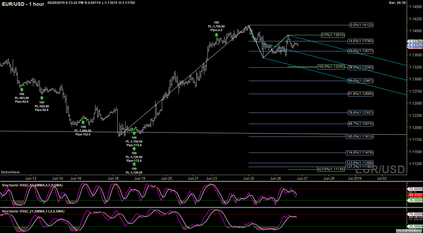
Task: Select the 100.0%(1.11813) retracement label
Action: click(x=360, y=136)
